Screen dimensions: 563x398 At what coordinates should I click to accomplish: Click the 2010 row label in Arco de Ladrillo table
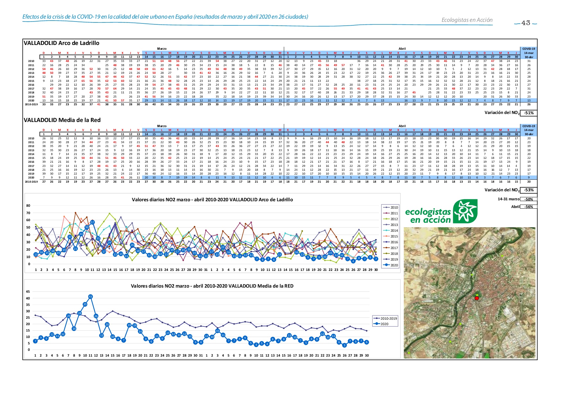coord(31,61)
